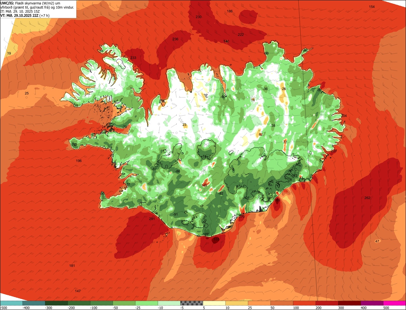Select the 101 value south of the ice cap
The width and height of the screenshot is (406, 310).
tap(246, 198)
